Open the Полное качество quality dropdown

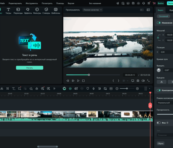click(x=92, y=10)
